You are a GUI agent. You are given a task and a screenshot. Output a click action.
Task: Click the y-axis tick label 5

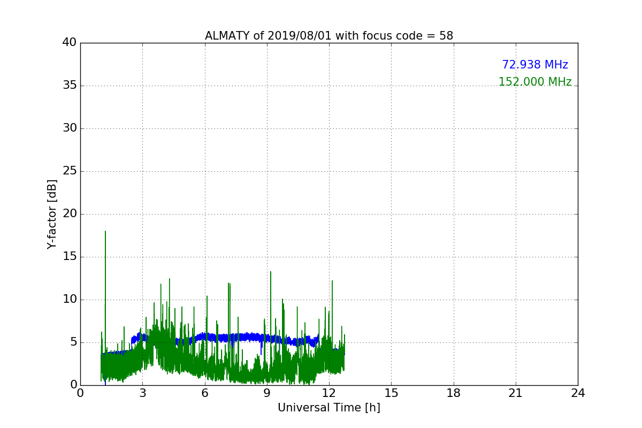click(x=73, y=342)
